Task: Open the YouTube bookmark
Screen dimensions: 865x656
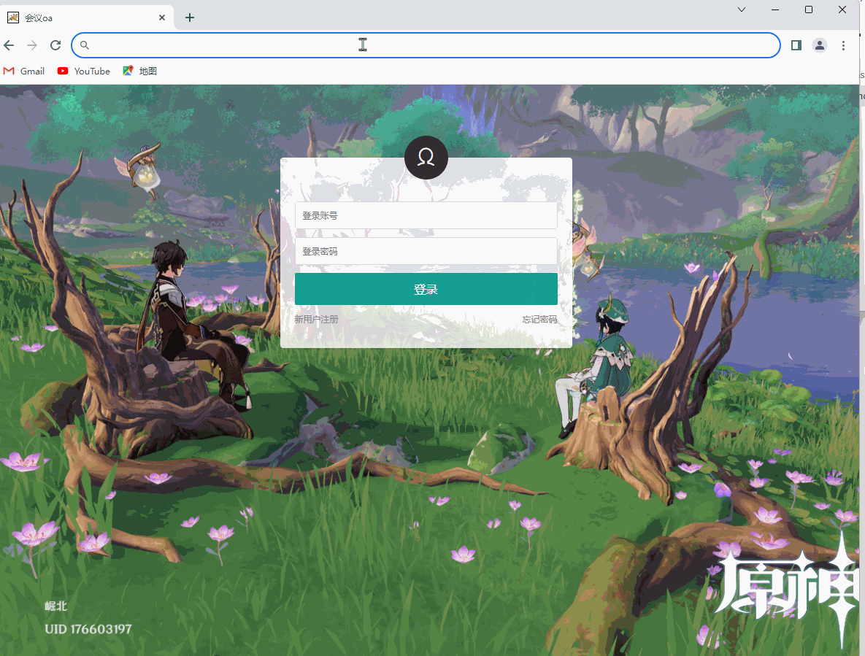Action: (84, 71)
